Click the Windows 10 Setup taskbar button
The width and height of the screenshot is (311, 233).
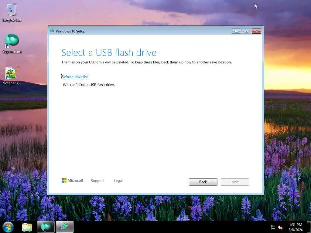pyautogui.click(x=65, y=227)
